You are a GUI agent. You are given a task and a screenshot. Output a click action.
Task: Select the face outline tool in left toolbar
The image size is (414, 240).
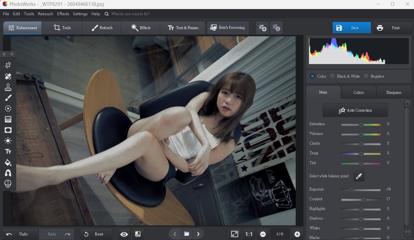pyautogui.click(x=8, y=184)
